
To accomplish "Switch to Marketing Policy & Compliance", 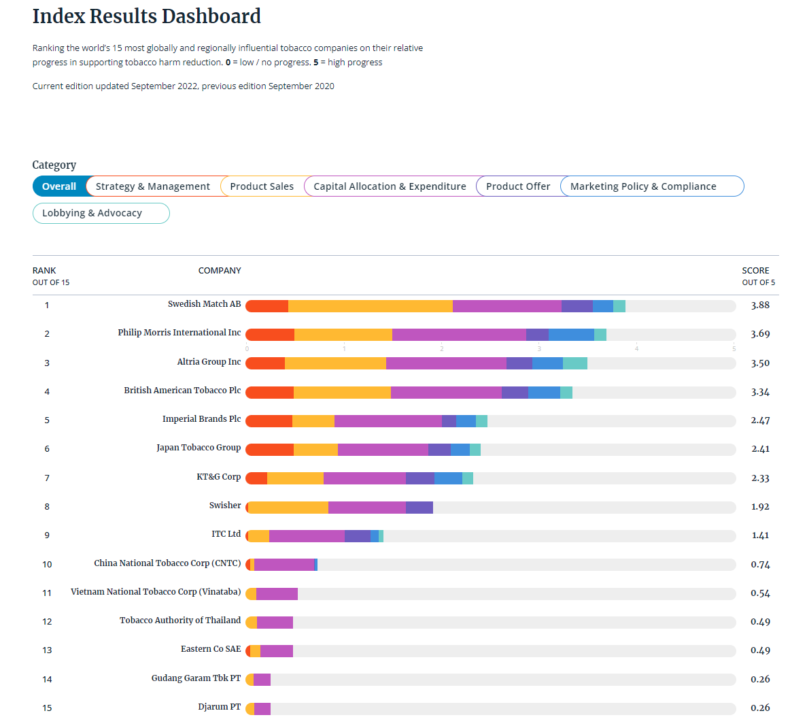I will click(643, 186).
